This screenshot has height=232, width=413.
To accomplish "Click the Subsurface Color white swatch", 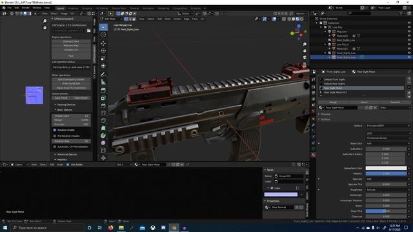I will pos(386,168).
